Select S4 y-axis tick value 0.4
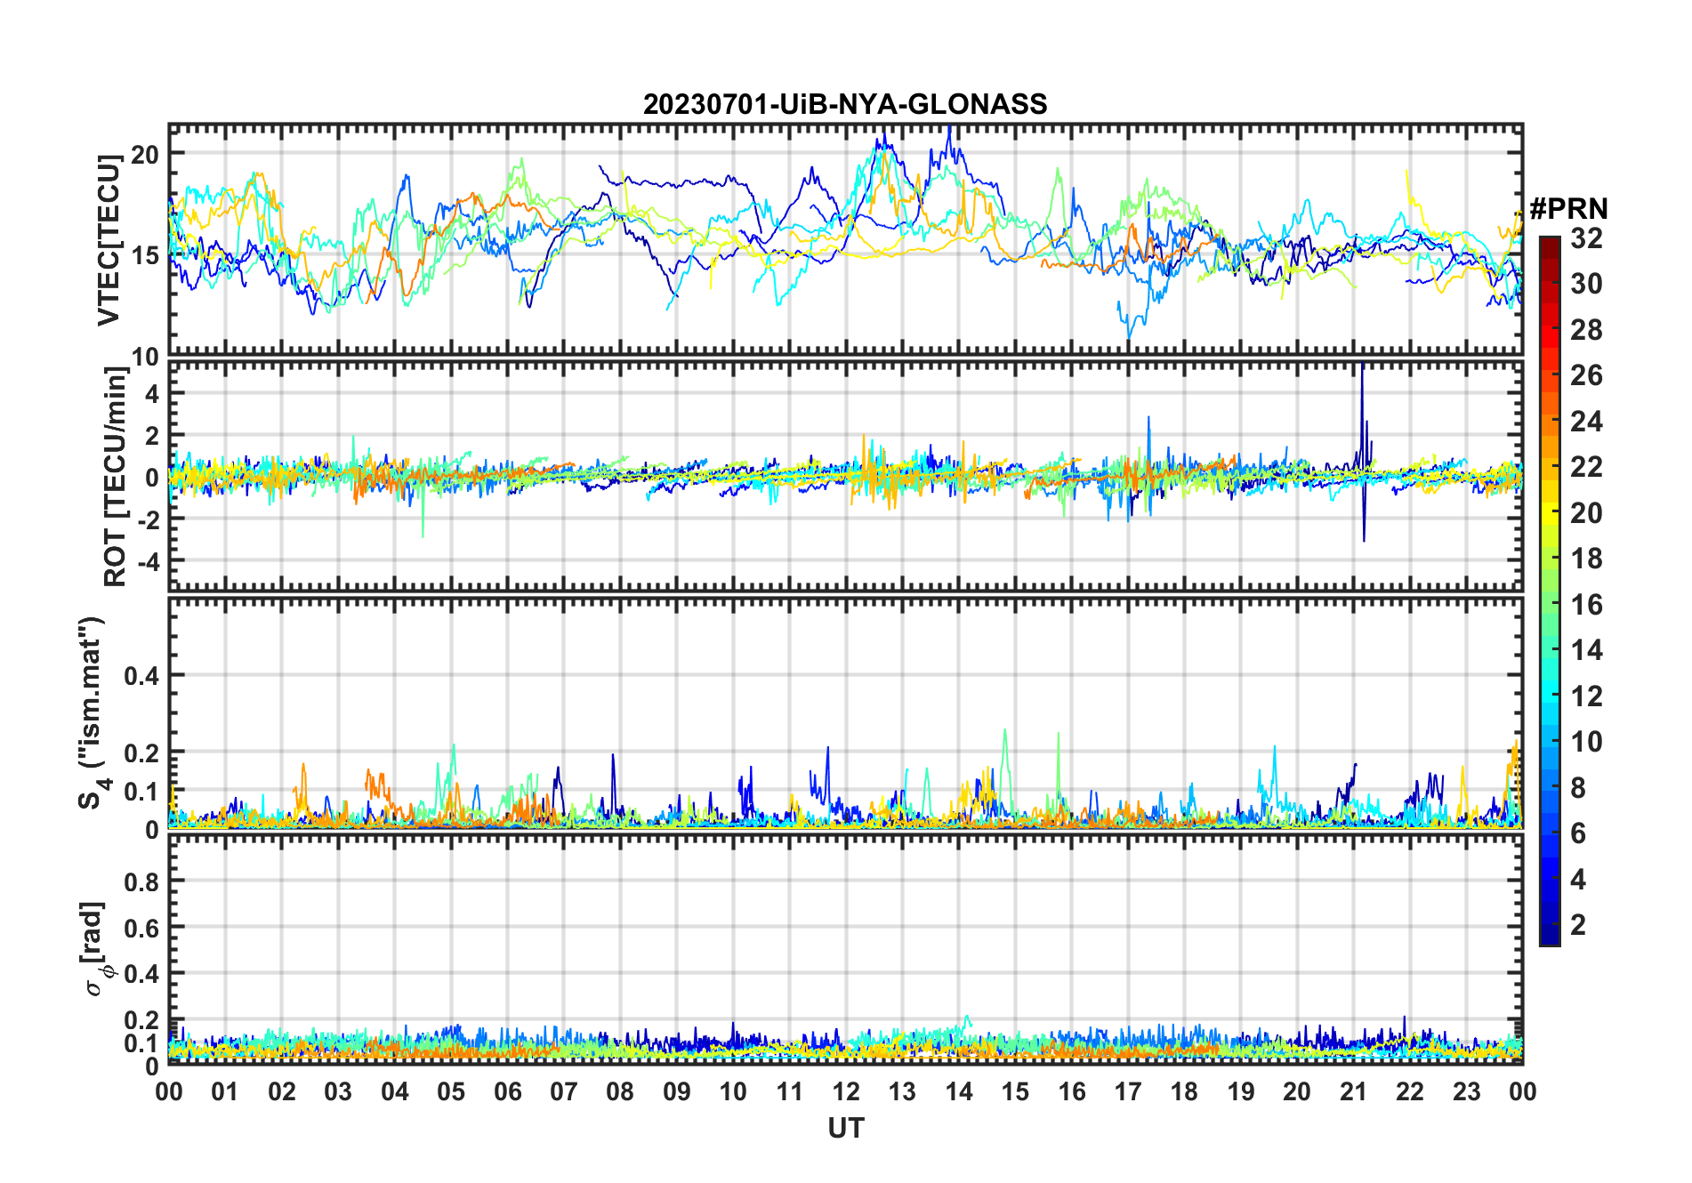 (x=141, y=675)
